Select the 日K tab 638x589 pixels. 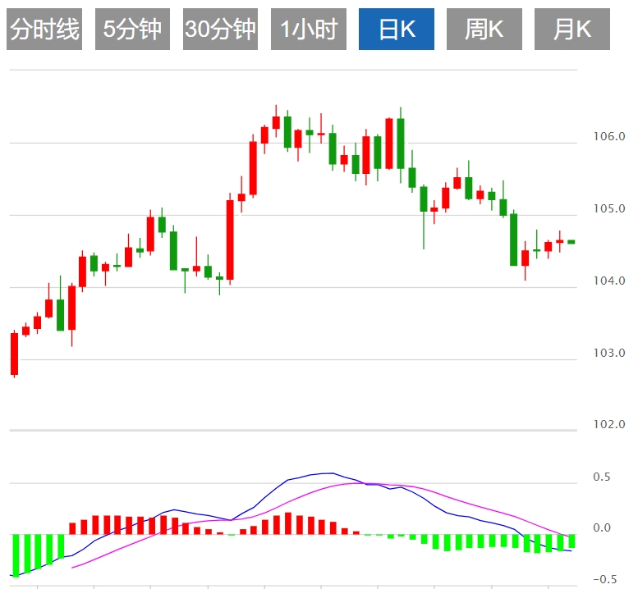(x=397, y=30)
